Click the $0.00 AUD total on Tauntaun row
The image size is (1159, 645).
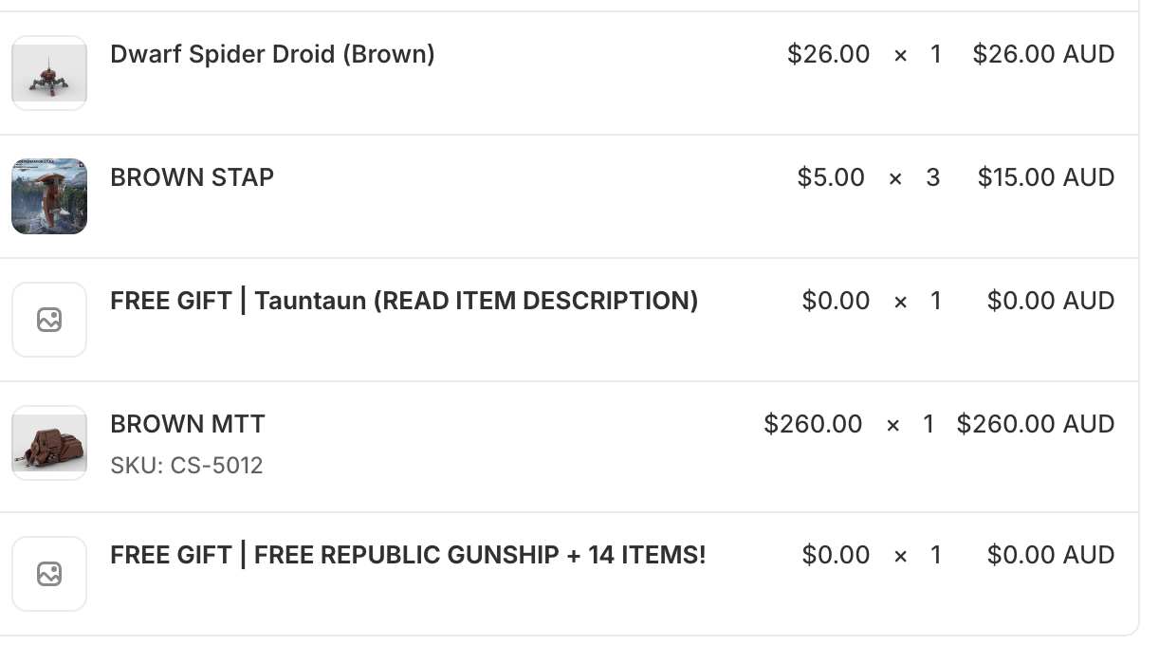tap(1050, 301)
